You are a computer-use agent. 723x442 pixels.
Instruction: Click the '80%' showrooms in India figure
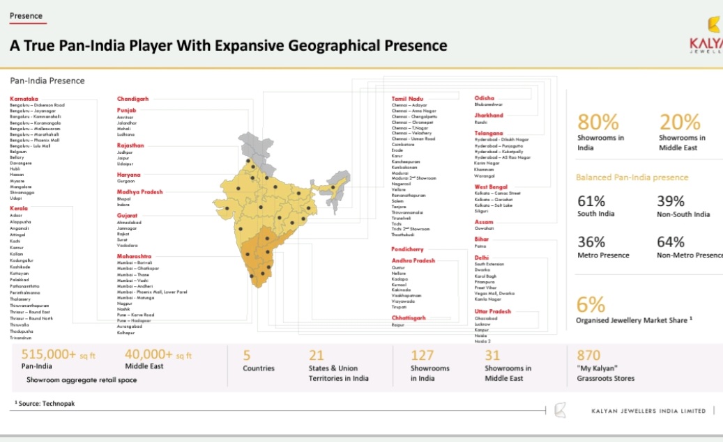point(598,123)
